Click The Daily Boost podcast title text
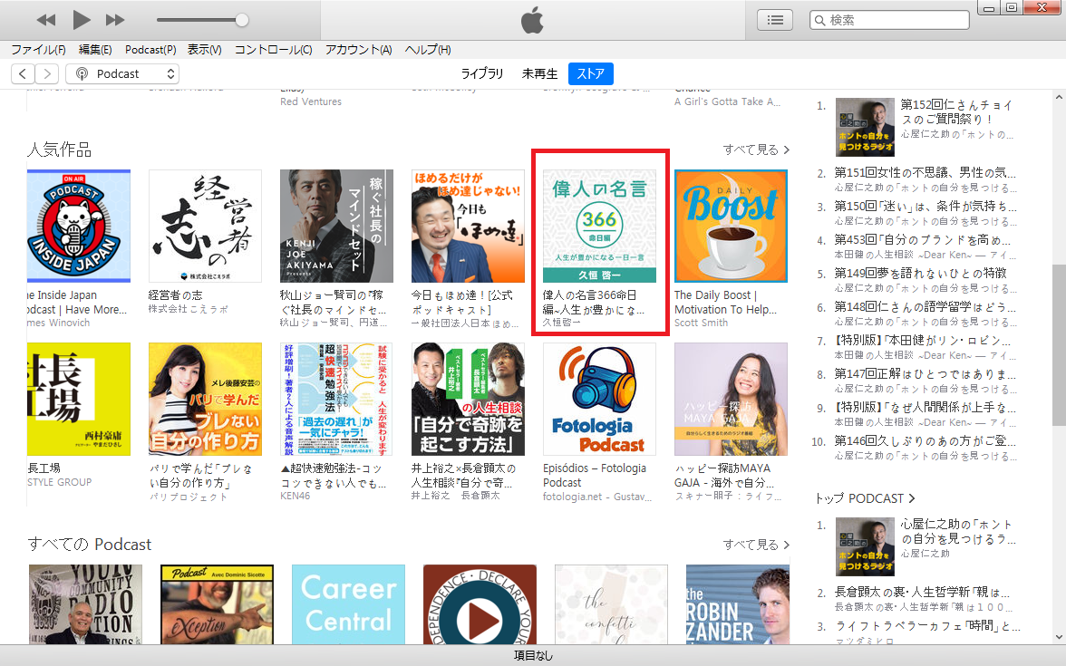This screenshot has height=666, width=1066. point(725,303)
